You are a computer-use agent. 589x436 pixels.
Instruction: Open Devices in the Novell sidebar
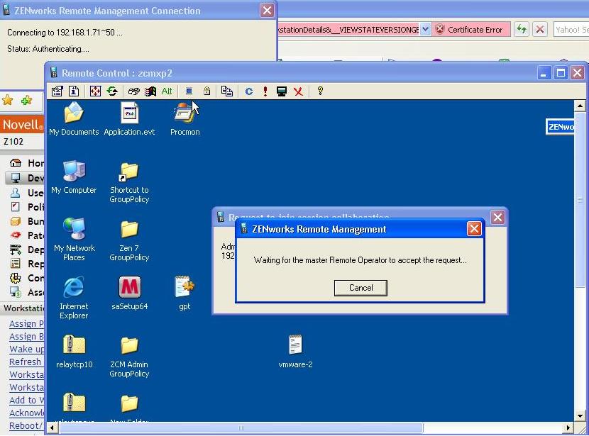tap(26, 178)
